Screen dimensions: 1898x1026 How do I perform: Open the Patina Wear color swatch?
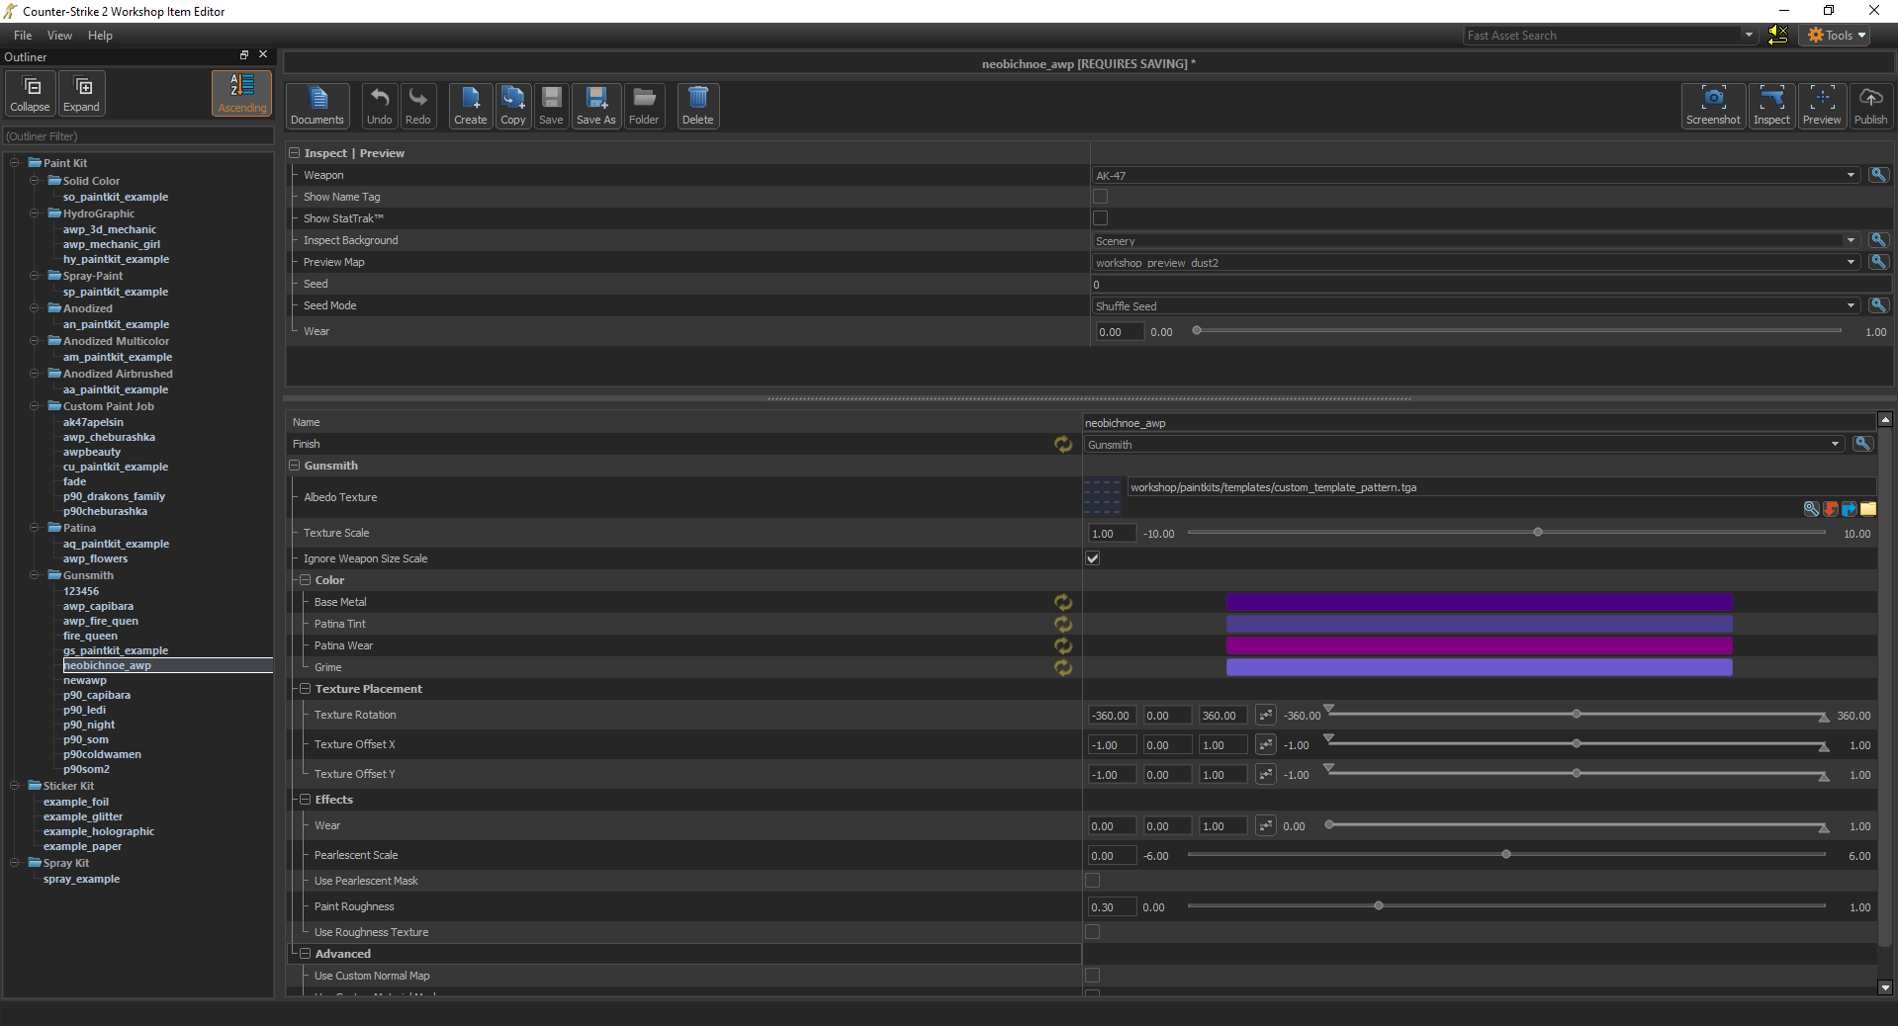click(x=1479, y=645)
